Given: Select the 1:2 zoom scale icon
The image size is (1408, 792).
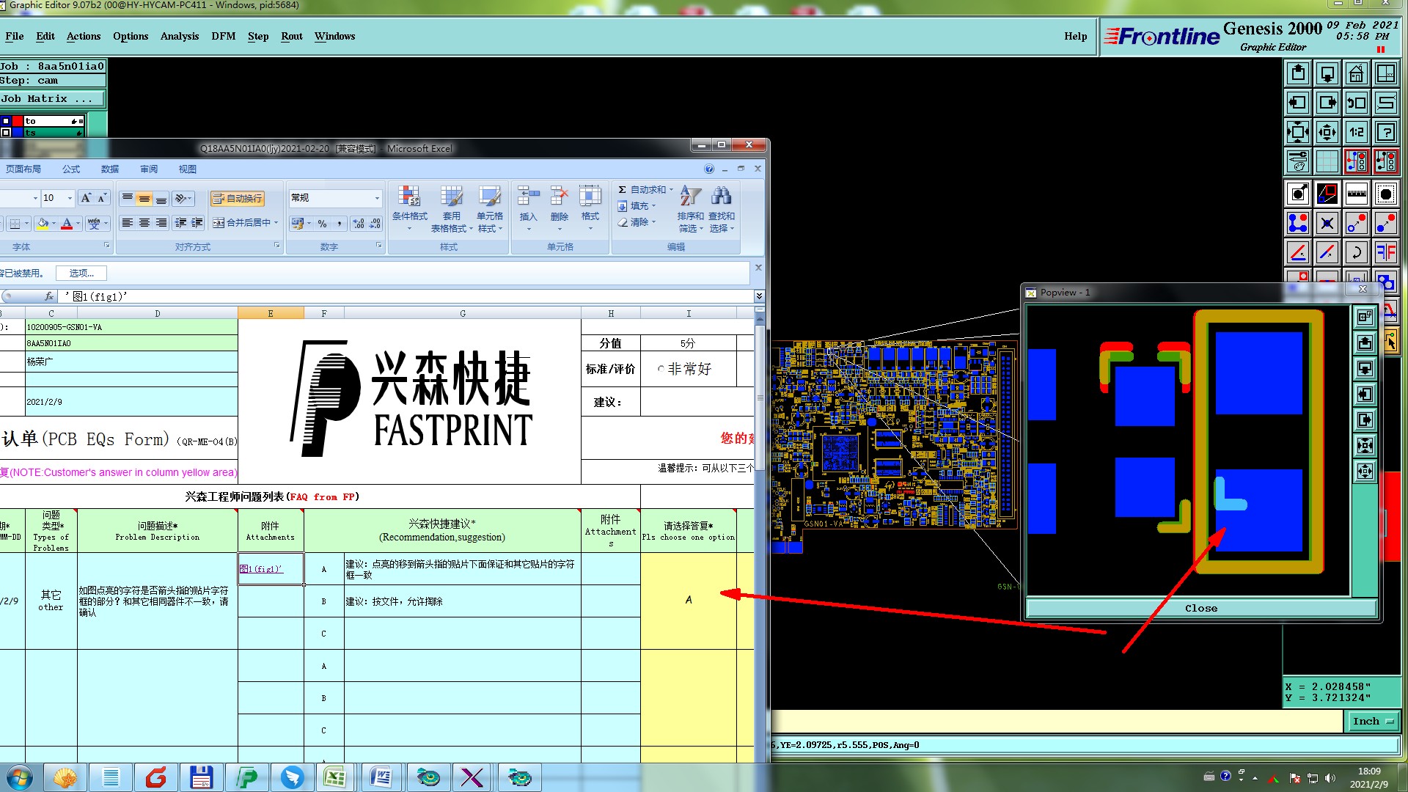Looking at the screenshot, I should (x=1356, y=132).
